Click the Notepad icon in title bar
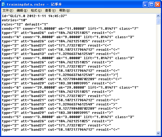 [x=3, y=4]
